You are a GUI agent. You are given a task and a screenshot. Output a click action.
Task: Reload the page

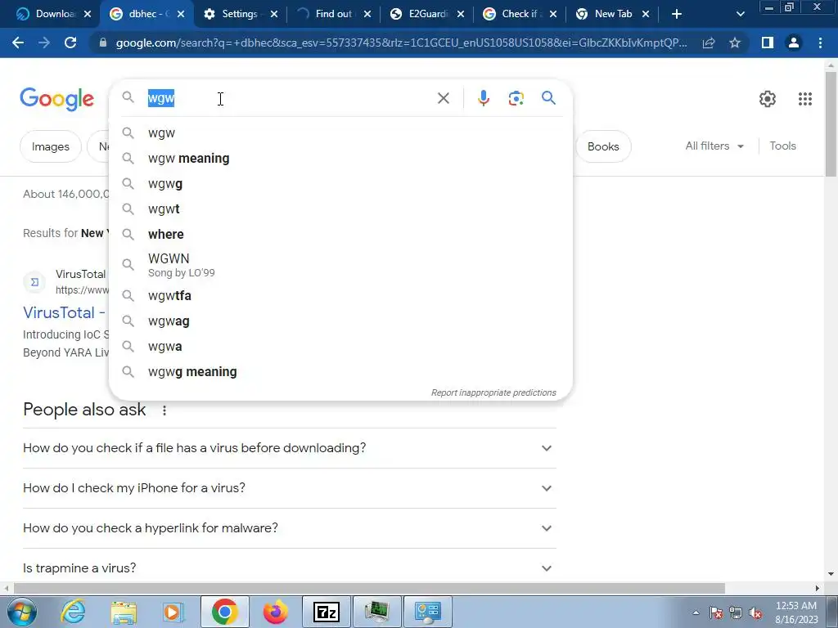click(x=70, y=43)
